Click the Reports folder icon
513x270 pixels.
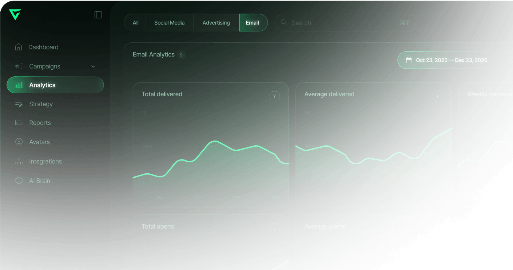[19, 123]
